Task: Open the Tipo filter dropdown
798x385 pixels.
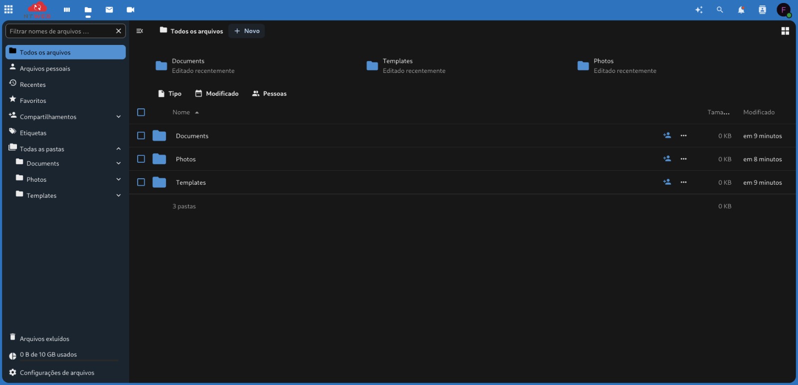Action: [170, 93]
